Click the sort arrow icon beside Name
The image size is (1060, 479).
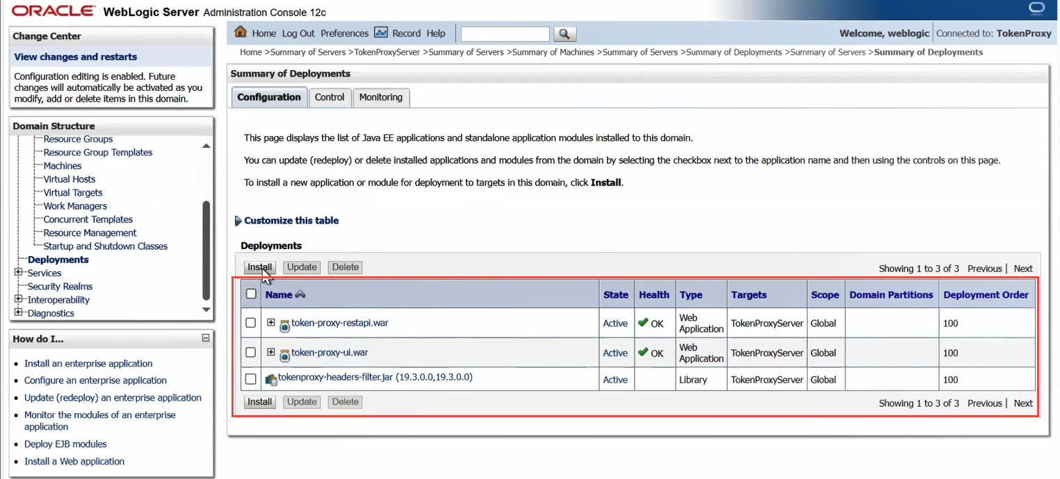[x=300, y=294]
